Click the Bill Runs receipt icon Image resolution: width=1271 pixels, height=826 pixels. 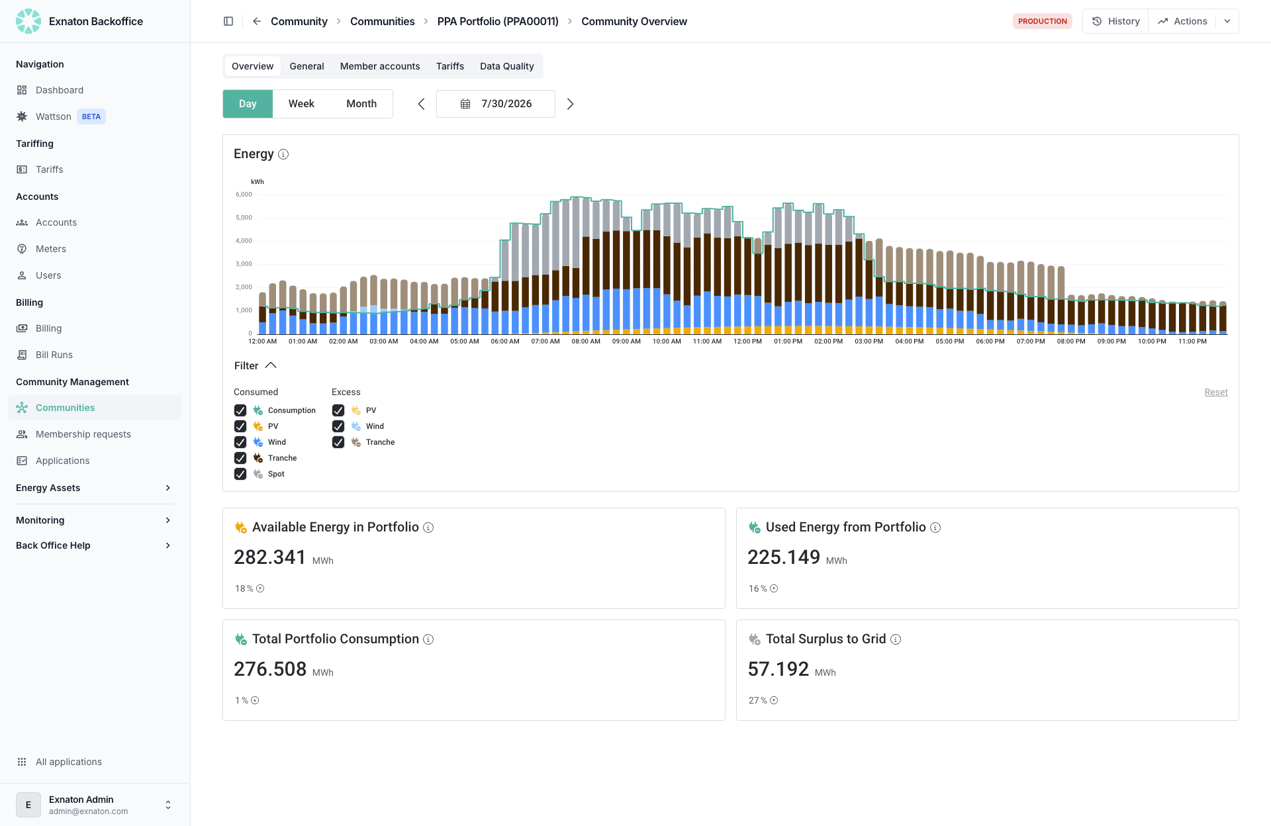[x=22, y=355]
